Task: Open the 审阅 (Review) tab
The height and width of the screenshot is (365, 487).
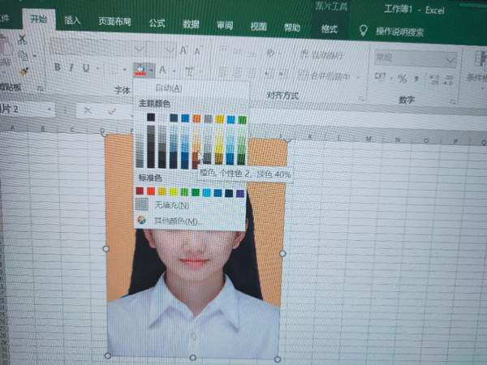Action: click(225, 25)
